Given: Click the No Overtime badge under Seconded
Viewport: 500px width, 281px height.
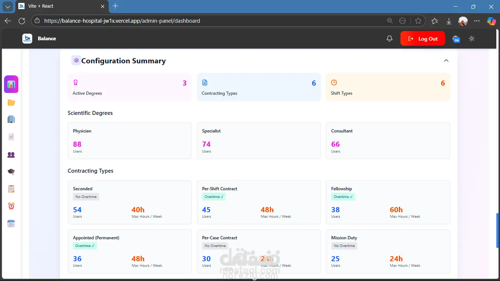Looking at the screenshot, I should pyautogui.click(x=86, y=197).
